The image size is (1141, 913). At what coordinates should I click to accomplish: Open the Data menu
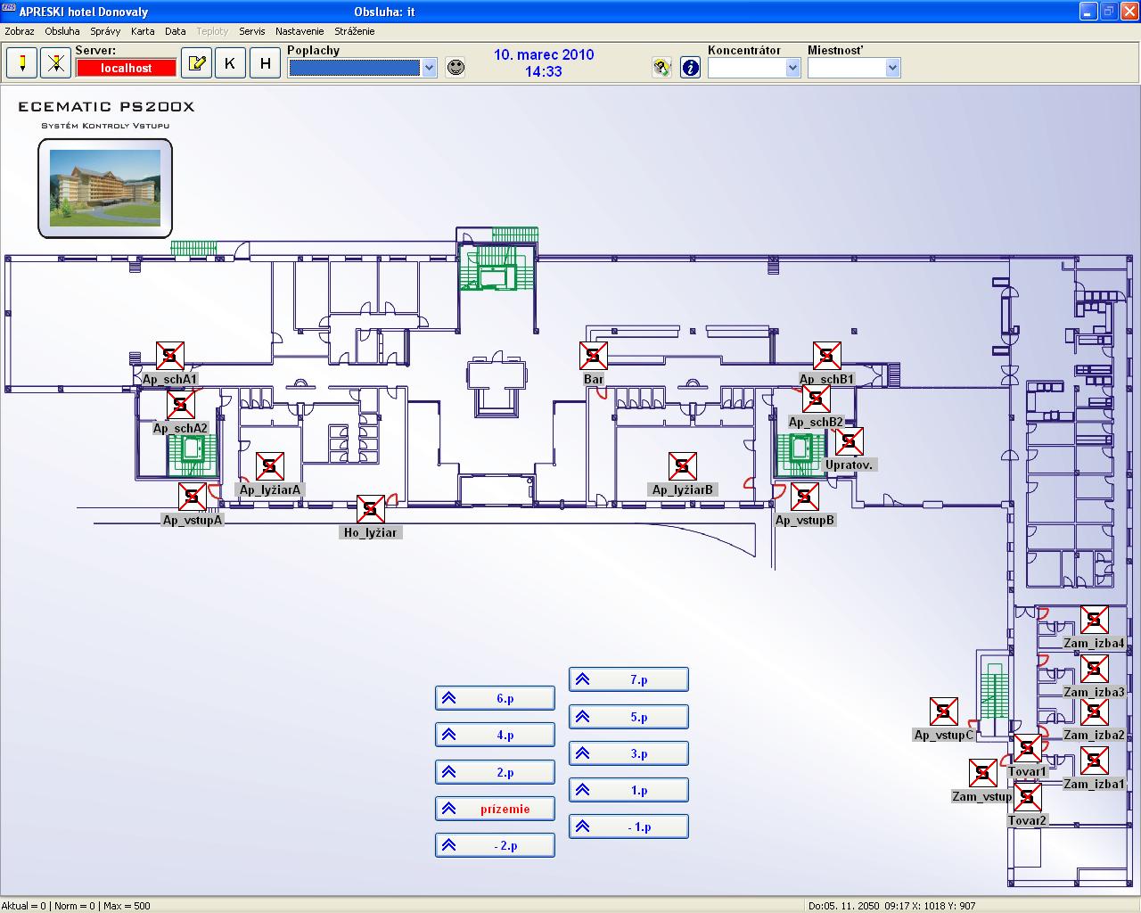176,31
